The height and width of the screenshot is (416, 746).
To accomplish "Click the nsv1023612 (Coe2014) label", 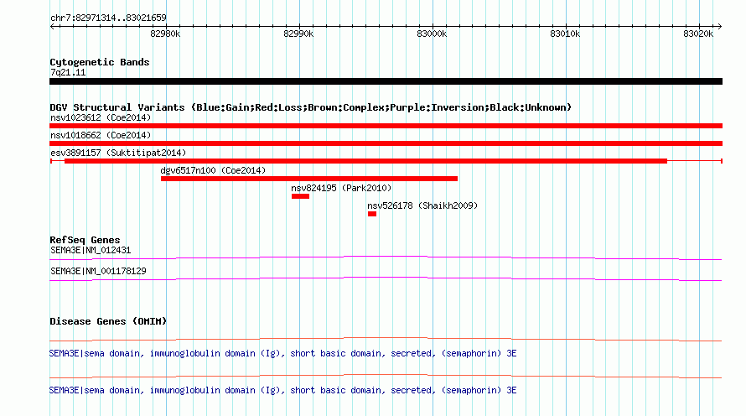I will coord(101,117).
